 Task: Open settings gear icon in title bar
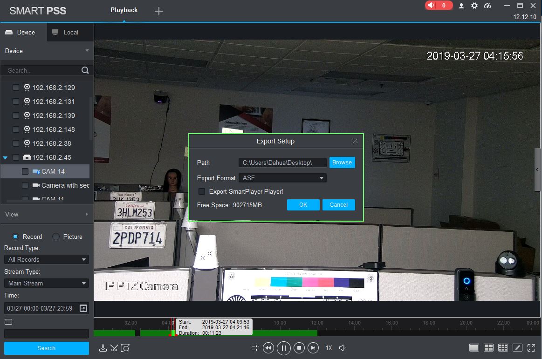click(x=474, y=6)
